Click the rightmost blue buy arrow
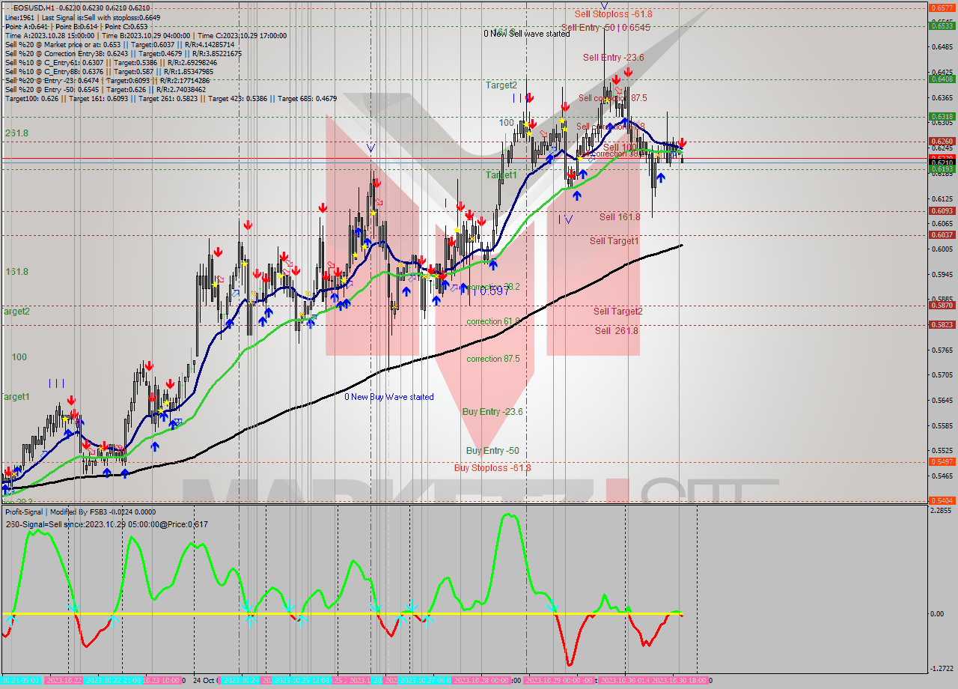This screenshot has height=689, width=958. click(660, 178)
